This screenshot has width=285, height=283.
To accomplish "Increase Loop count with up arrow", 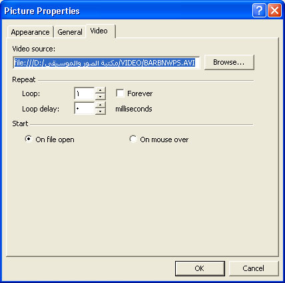I will [101, 90].
